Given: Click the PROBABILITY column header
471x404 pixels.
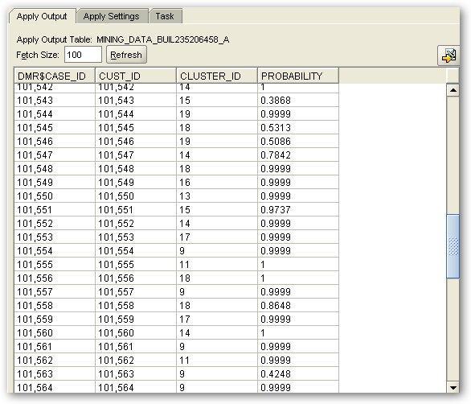Looking at the screenshot, I should pos(298,76).
